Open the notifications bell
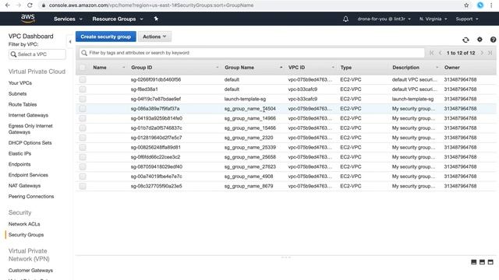The image size is (499, 280). pos(345,19)
